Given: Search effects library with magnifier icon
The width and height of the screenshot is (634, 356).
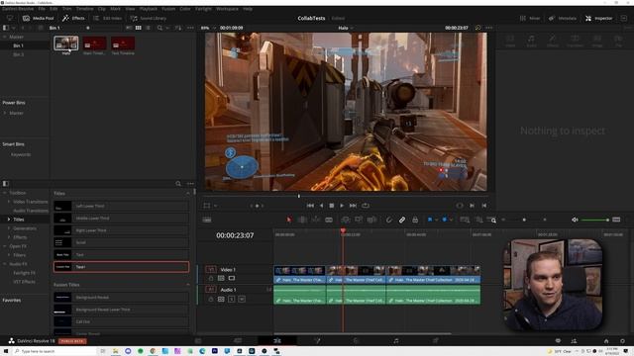Looking at the screenshot, I should tap(178, 184).
